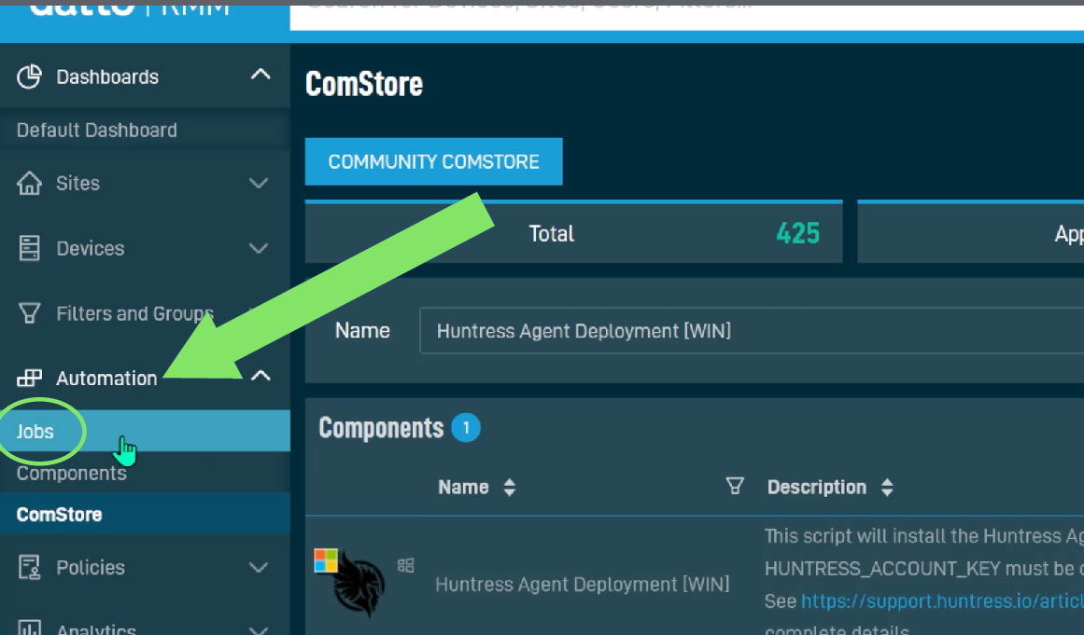Screen dimensions: 1084x635
Task: Open the support.huntress.io article link
Action: click(x=942, y=601)
